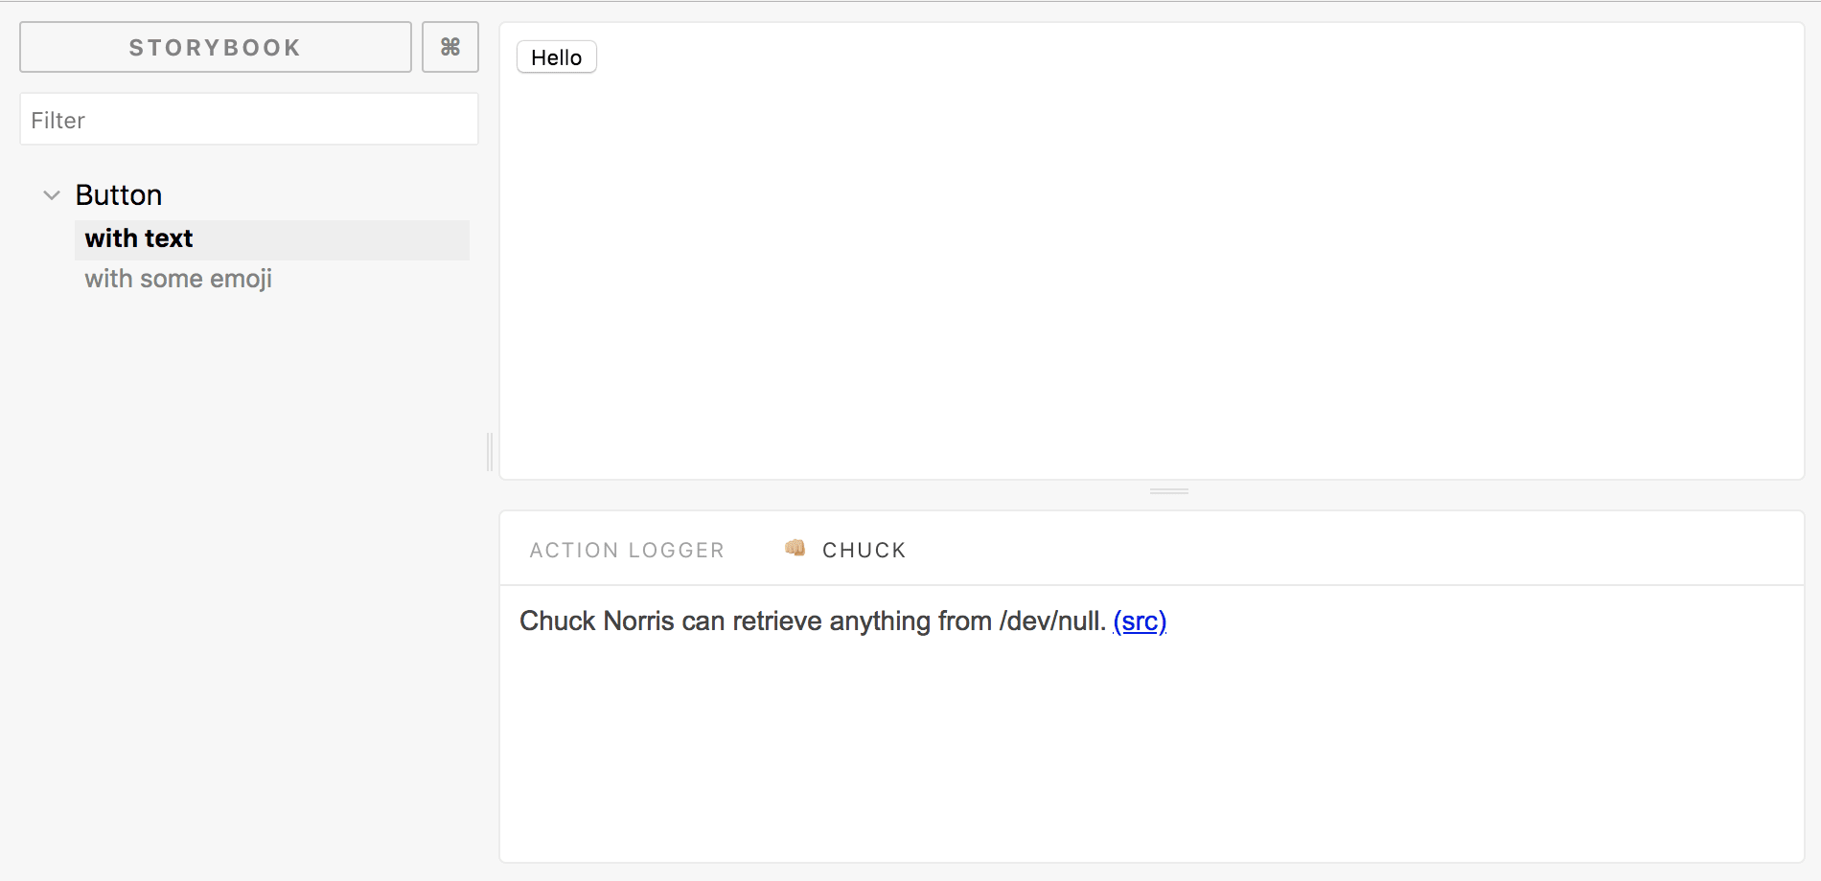Click the vertical sidebar resize handle
Image resolution: width=1821 pixels, height=881 pixels.
click(x=490, y=451)
